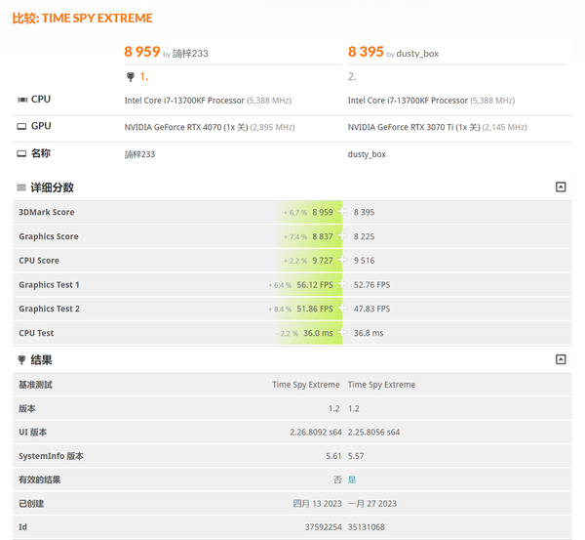Viewport: 585px width, 540px height.
Task: Click the Graphics Test 1 row label
Action: pyautogui.click(x=50, y=284)
